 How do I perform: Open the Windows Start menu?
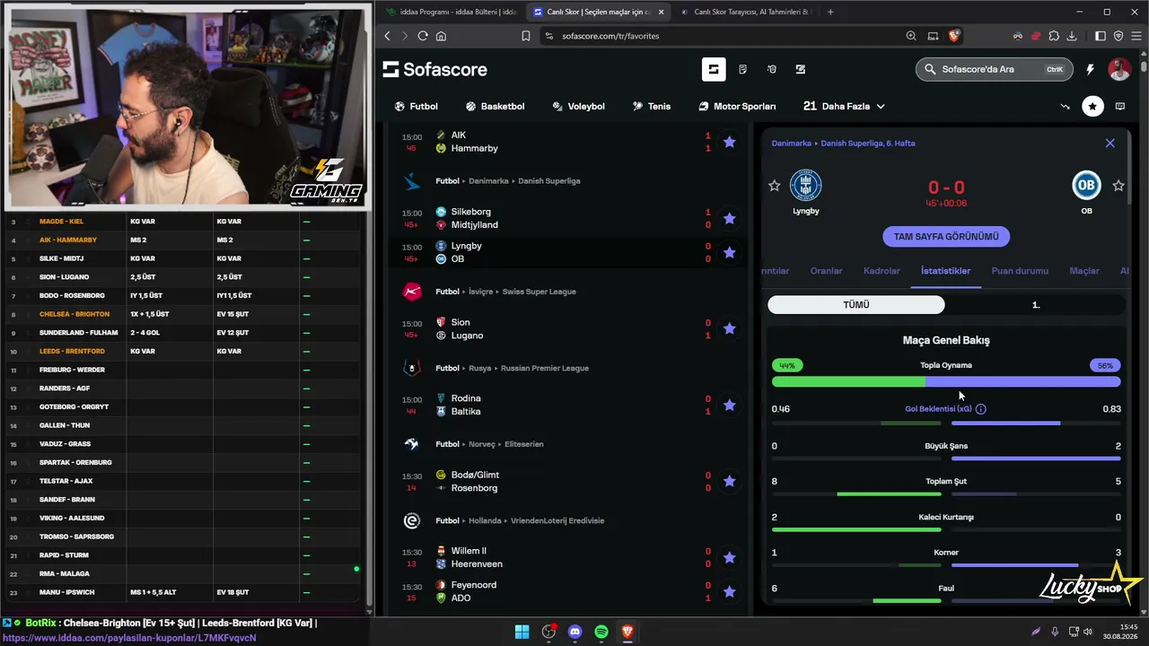[x=522, y=632]
